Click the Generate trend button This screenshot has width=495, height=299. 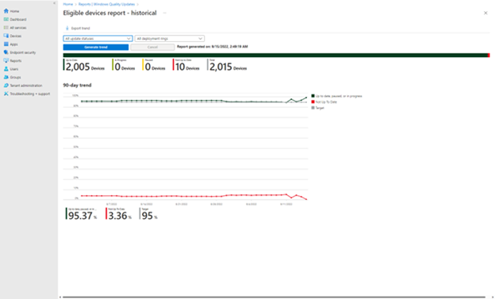[96, 47]
